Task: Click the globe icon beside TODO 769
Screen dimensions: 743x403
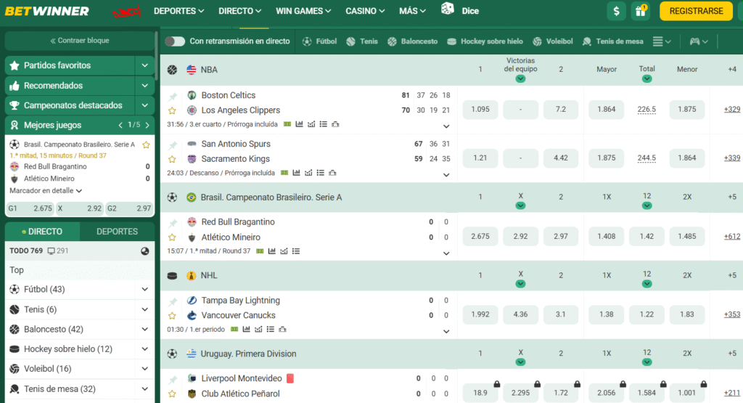Action: [x=145, y=251]
